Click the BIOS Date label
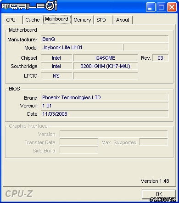This screenshot has height=203, width=179. (x=32, y=114)
